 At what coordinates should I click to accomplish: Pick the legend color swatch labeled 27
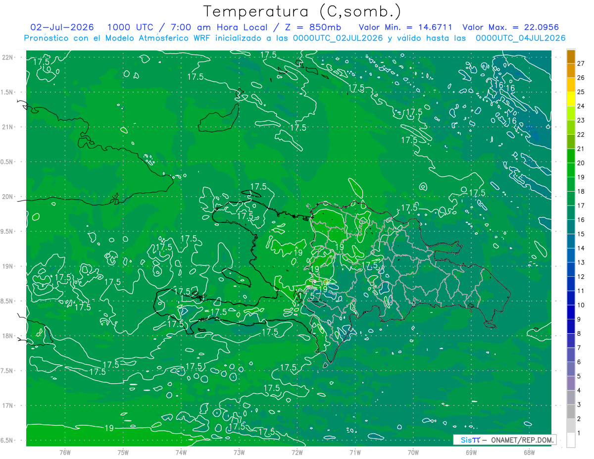pos(571,57)
